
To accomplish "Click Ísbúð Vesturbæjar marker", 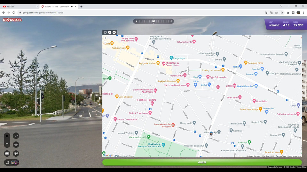I will (x=260, y=109).
